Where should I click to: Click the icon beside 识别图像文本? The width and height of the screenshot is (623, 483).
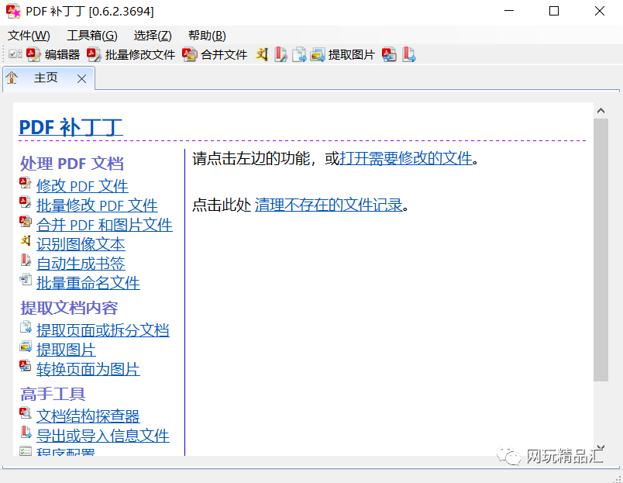(x=26, y=241)
